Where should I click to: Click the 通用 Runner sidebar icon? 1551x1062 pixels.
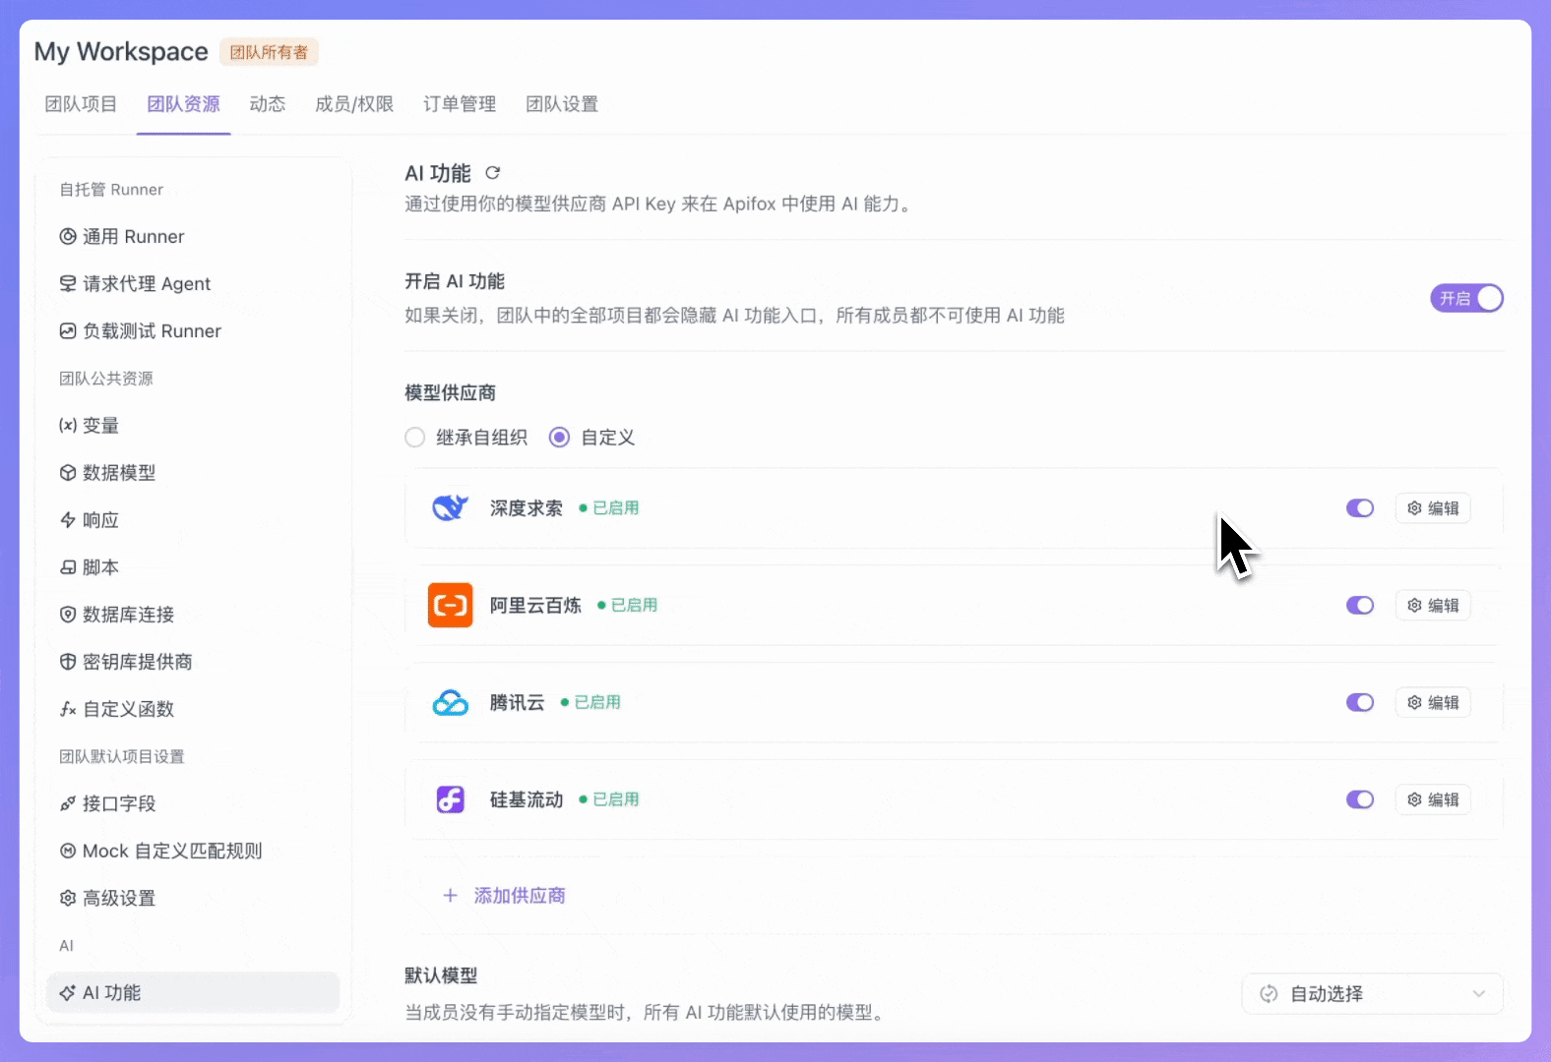(x=68, y=236)
